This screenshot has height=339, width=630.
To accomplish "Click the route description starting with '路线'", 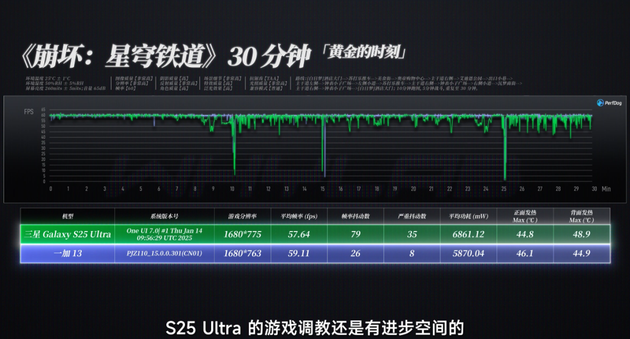I will pyautogui.click(x=408, y=83).
